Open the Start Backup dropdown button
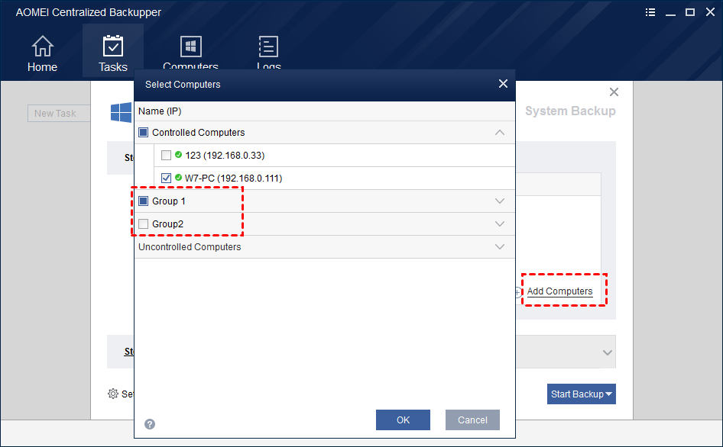Image resolution: width=723 pixels, height=447 pixels. 582,394
